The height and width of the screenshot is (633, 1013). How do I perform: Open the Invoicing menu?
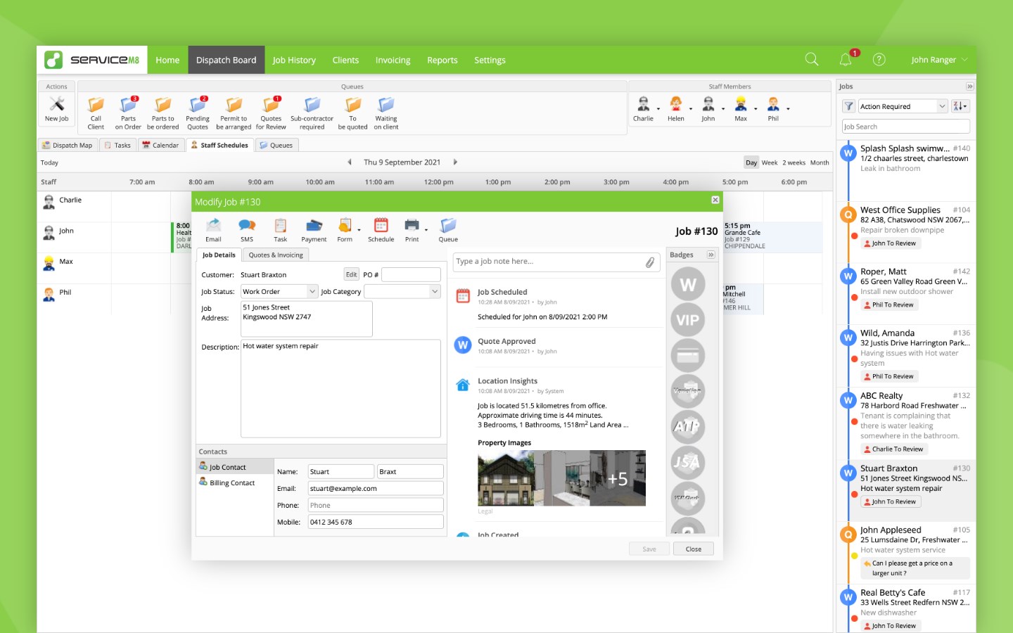coord(393,60)
